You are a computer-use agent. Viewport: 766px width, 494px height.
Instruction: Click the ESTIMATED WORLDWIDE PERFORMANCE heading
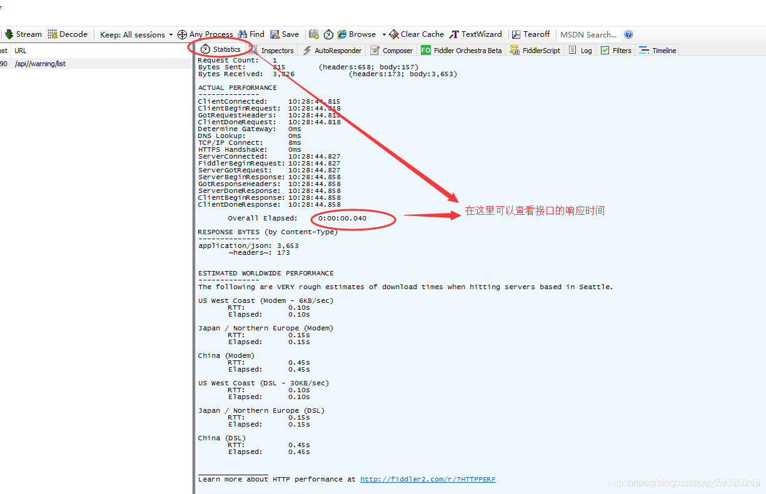coord(266,274)
